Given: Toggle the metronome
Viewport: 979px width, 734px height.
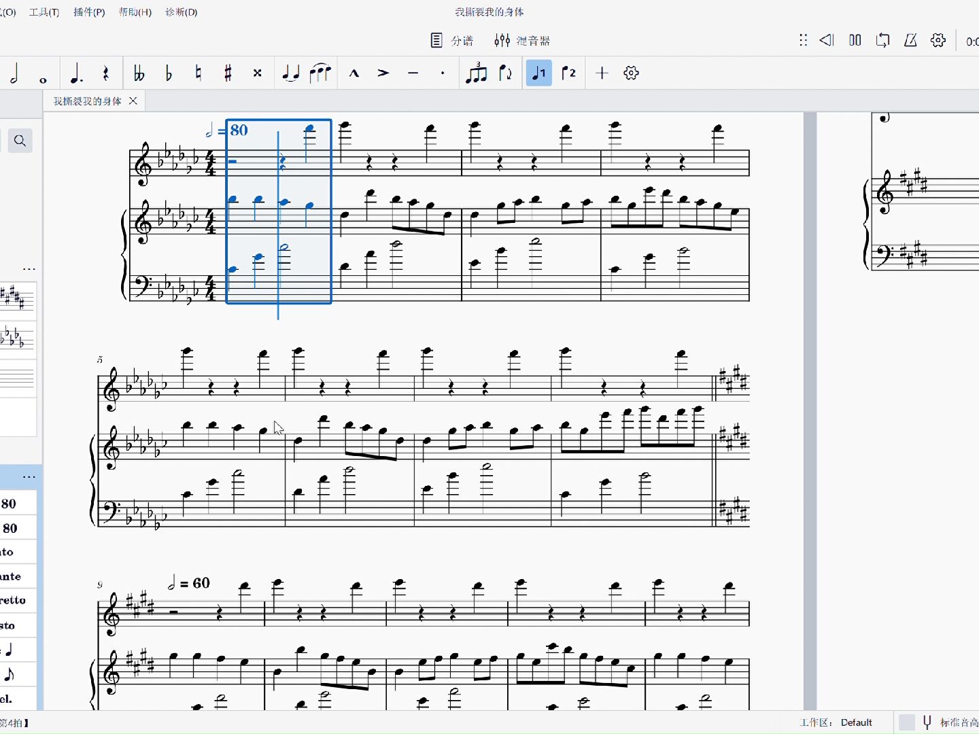Looking at the screenshot, I should [911, 40].
